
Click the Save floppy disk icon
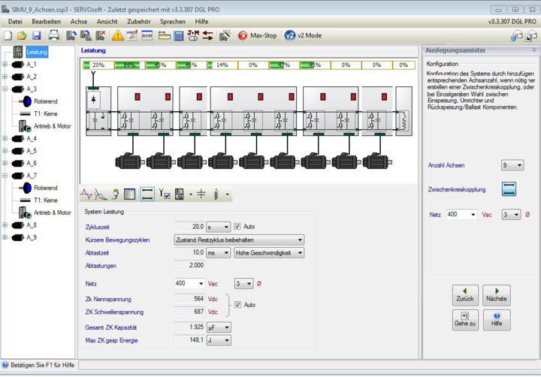pyautogui.click(x=37, y=35)
